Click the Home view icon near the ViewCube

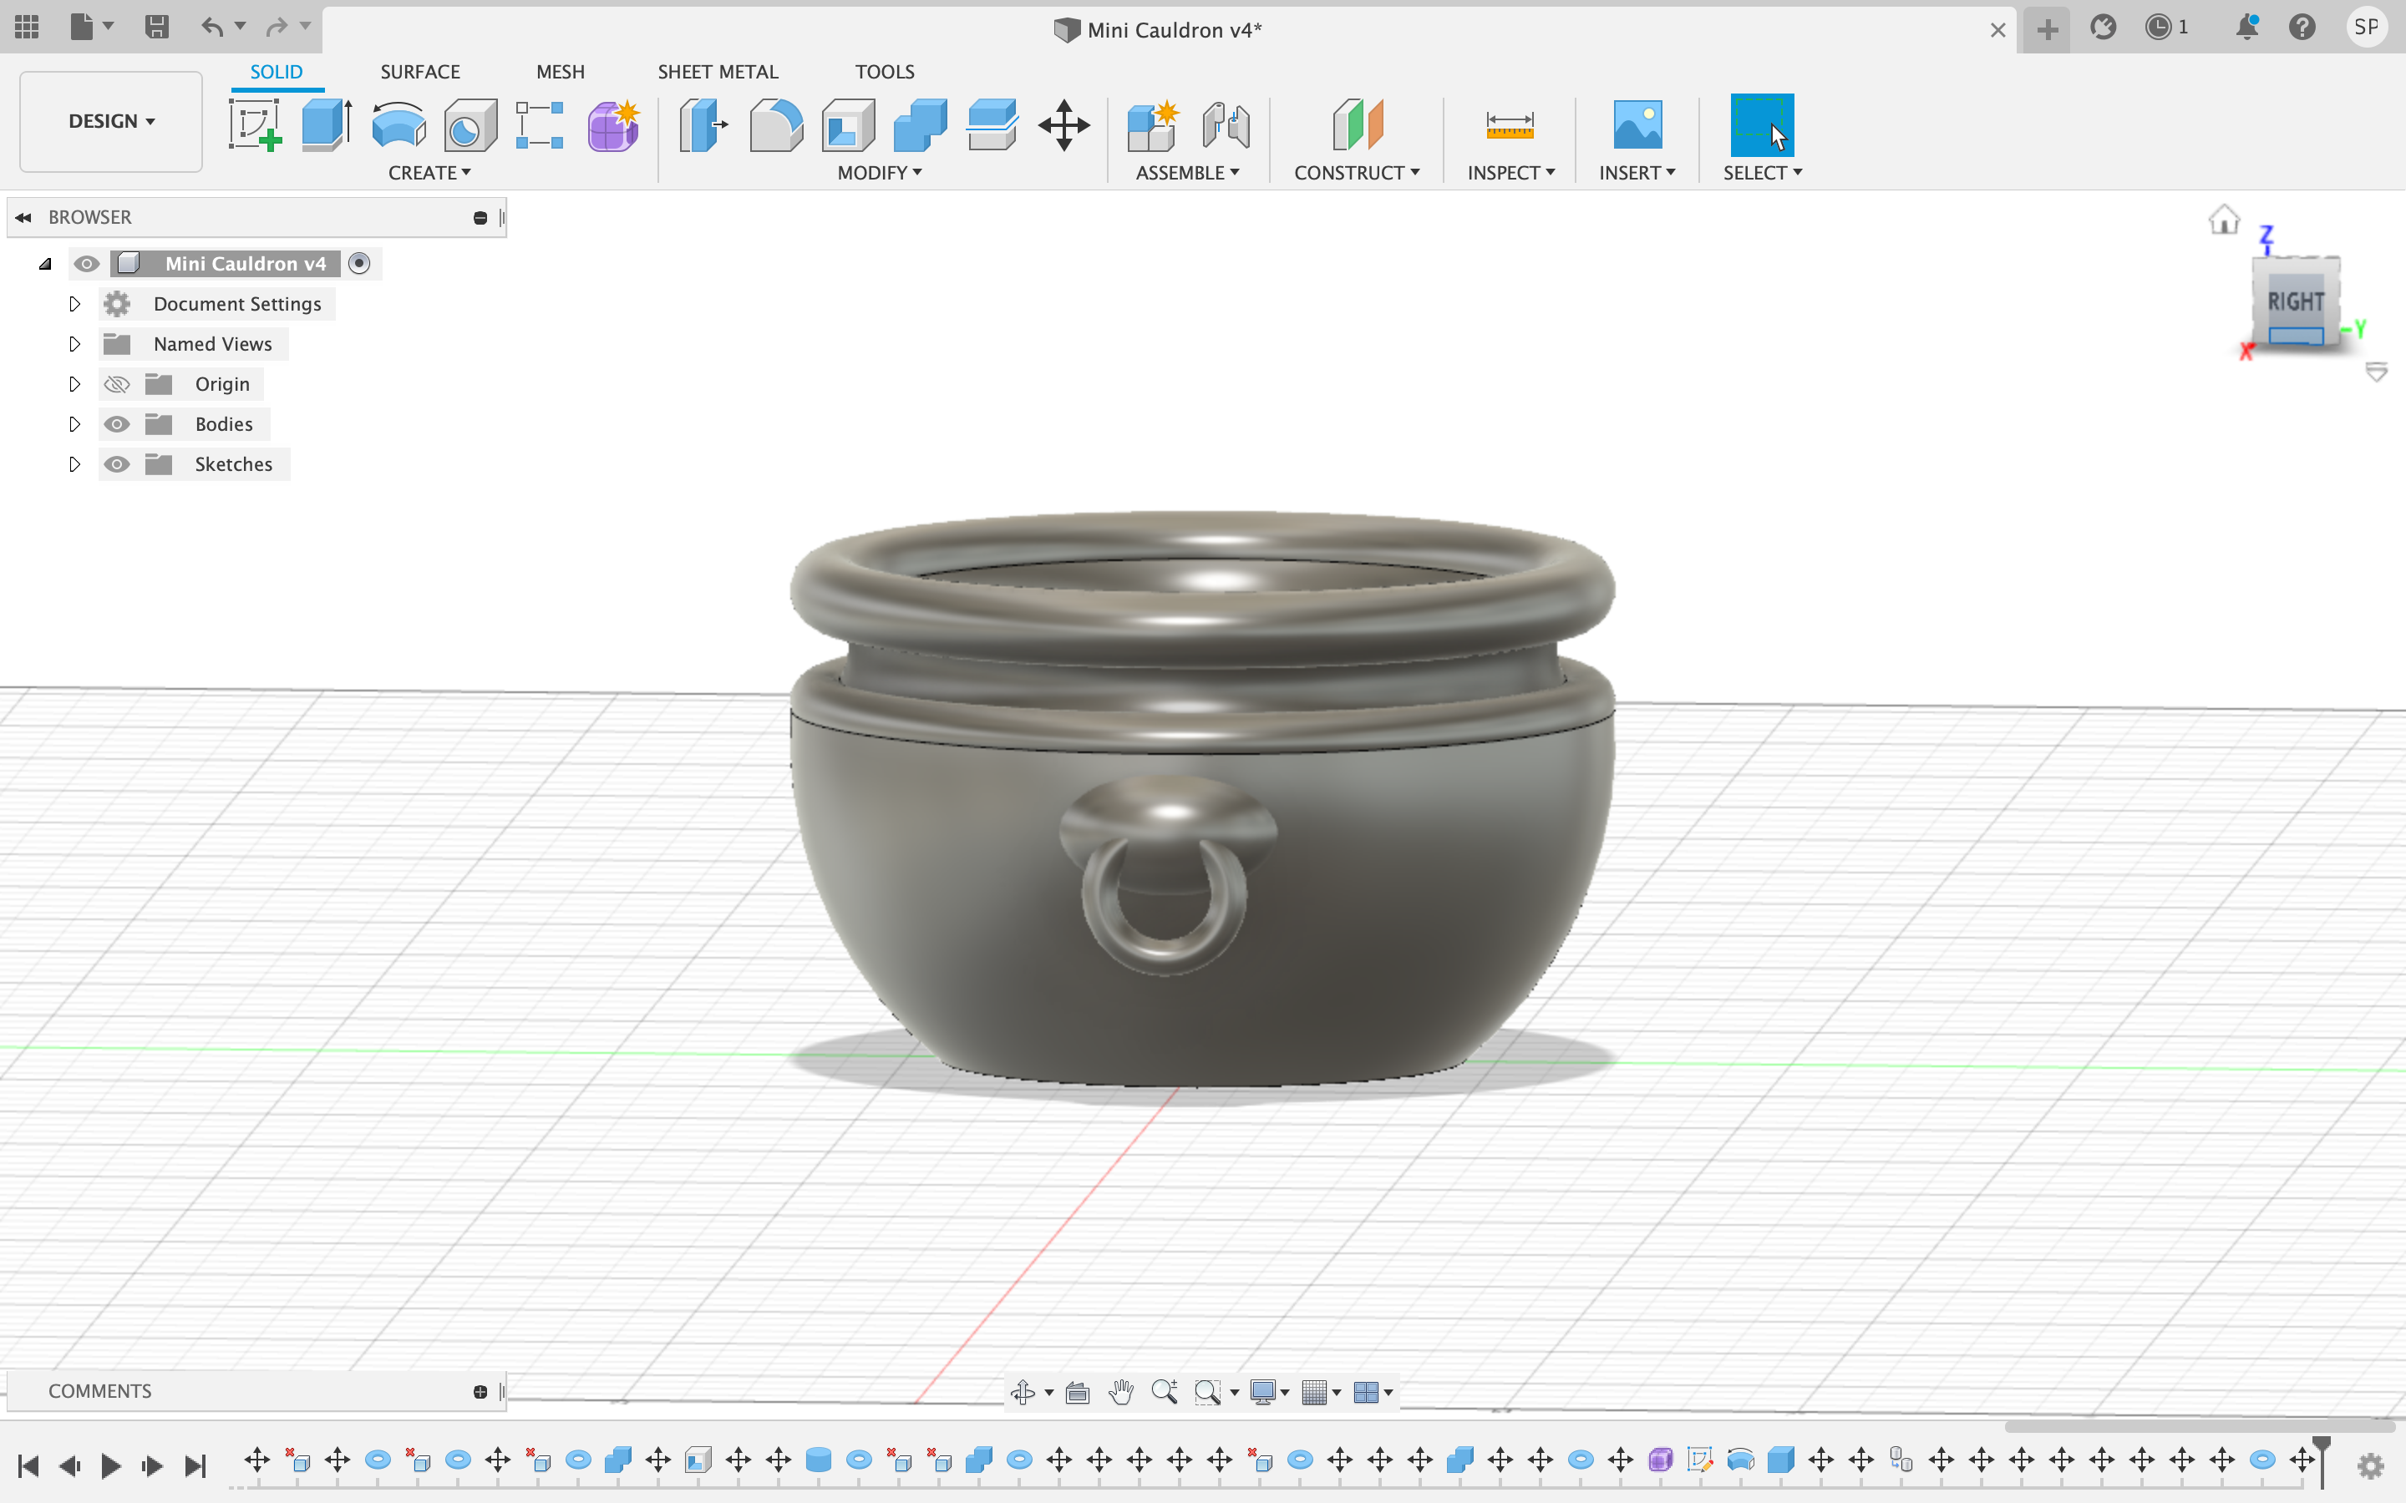point(2223,219)
